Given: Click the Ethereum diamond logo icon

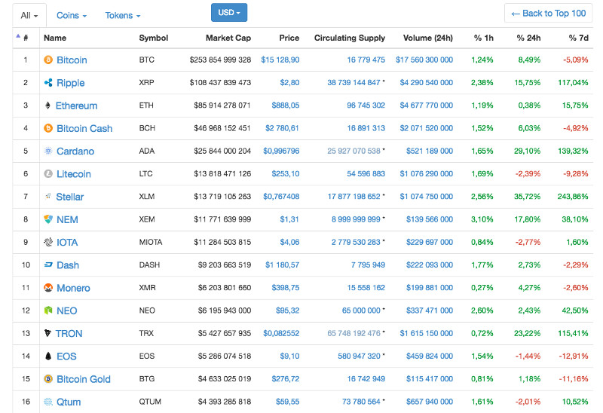Looking at the screenshot, I should click(x=47, y=106).
